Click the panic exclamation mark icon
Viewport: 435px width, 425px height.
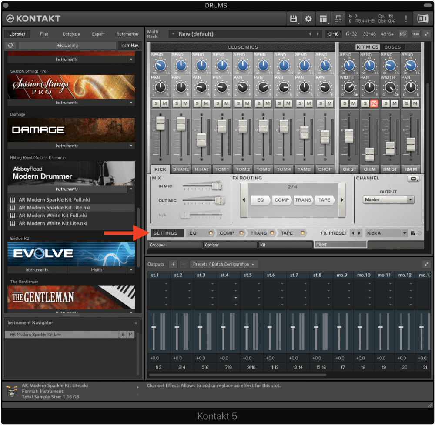[406, 19]
